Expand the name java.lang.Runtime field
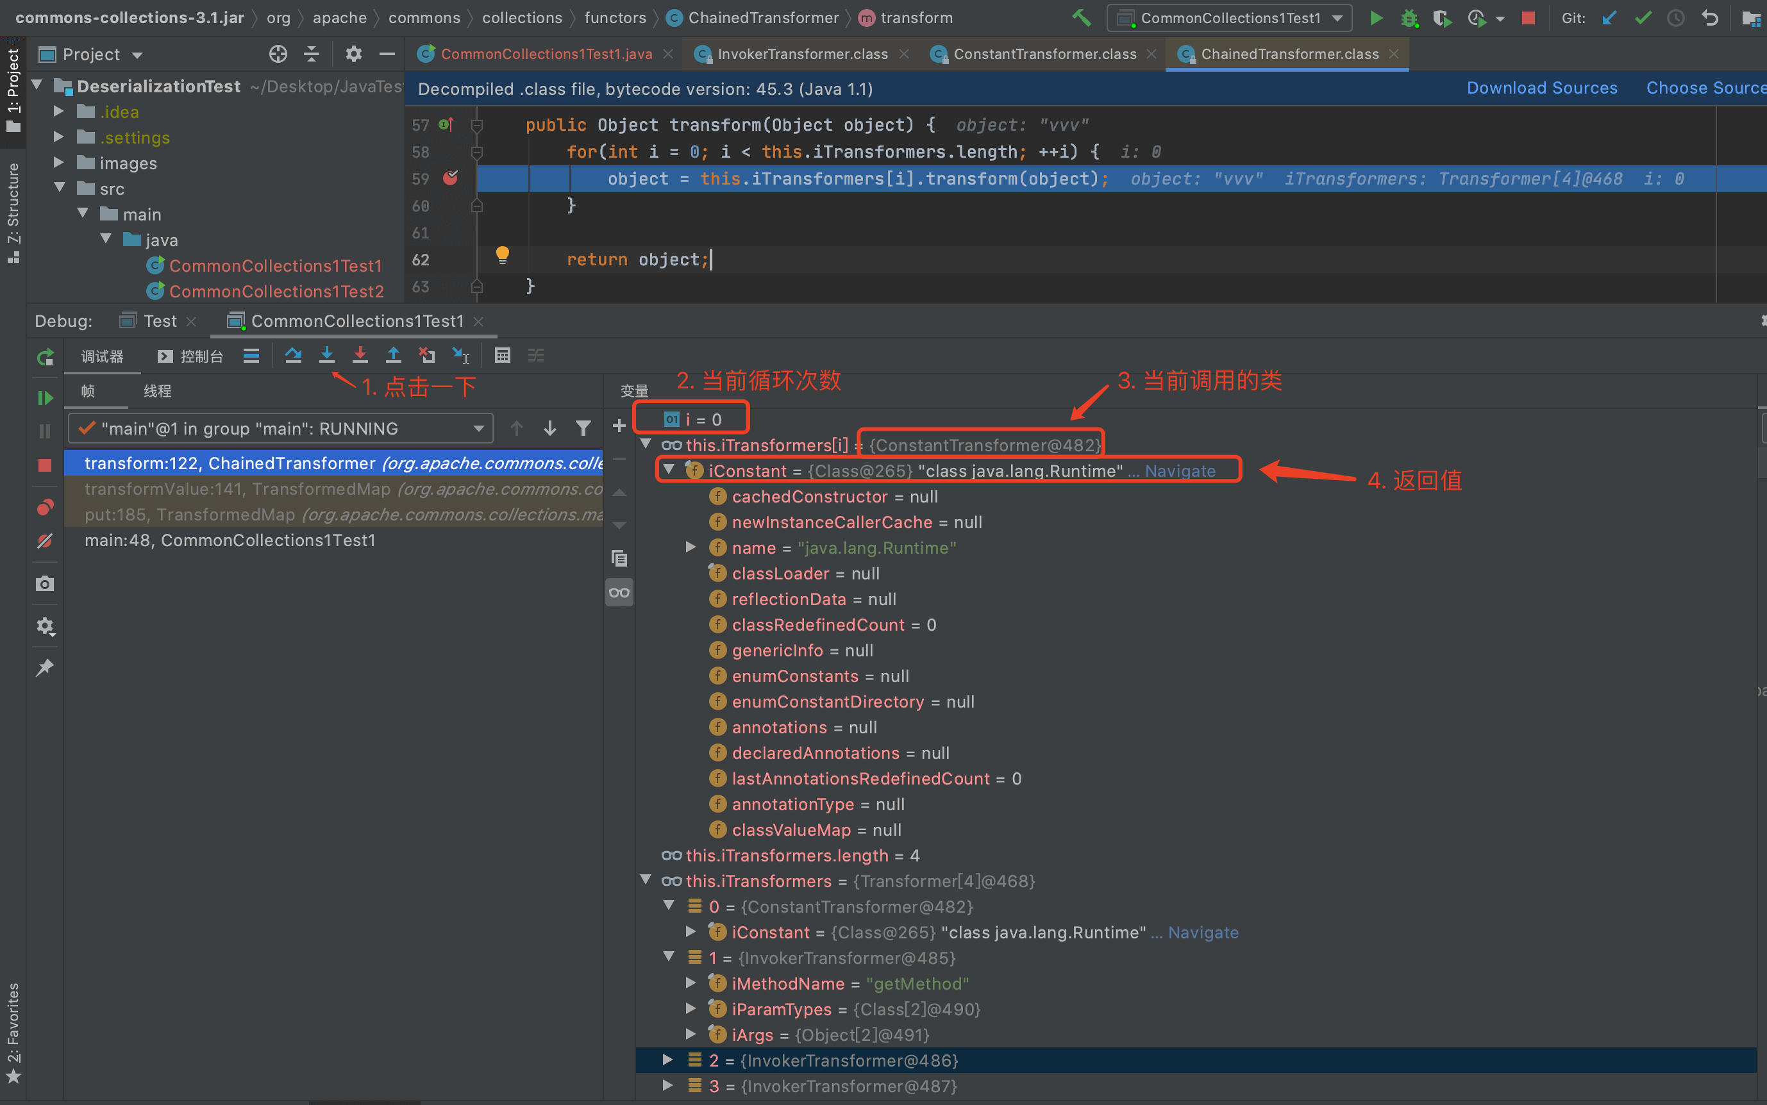The height and width of the screenshot is (1105, 1767). 690,547
